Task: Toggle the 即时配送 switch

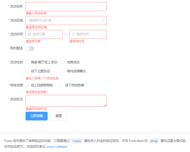Action: (x=30, y=49)
